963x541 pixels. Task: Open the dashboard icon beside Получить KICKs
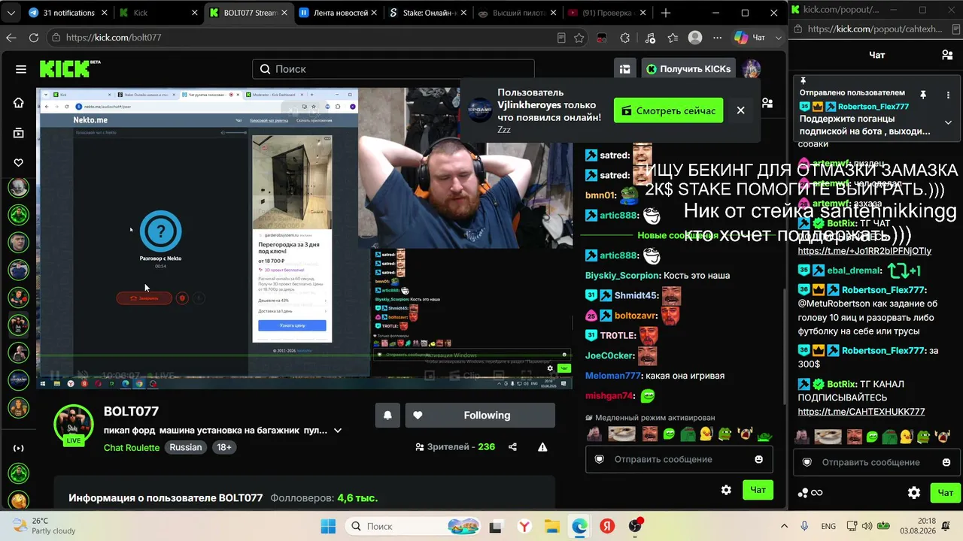[x=624, y=69]
